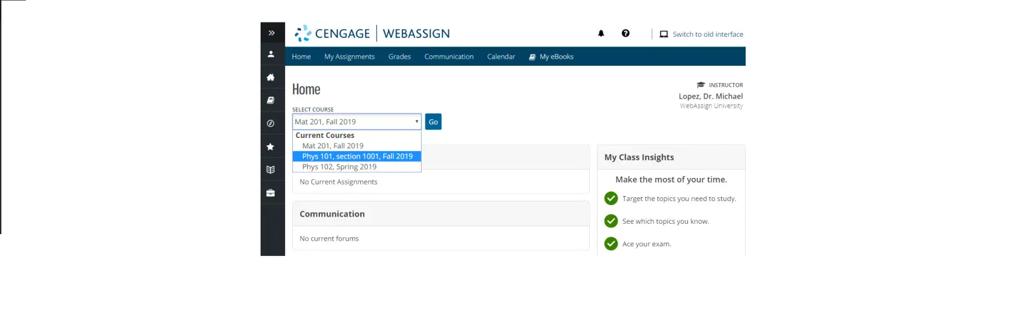Click Switch to old interface link
This screenshot has width=1014, height=314.
coord(707,34)
